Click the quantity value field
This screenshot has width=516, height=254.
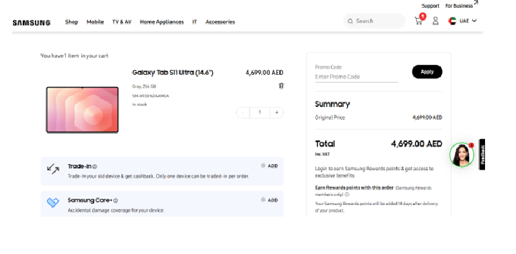coord(260,113)
